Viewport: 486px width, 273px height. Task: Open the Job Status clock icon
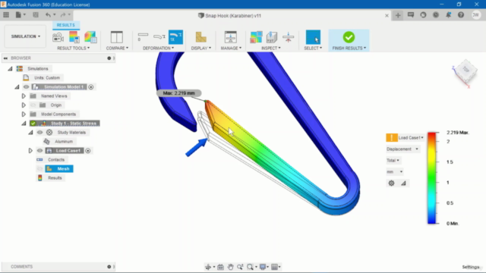[436, 15]
